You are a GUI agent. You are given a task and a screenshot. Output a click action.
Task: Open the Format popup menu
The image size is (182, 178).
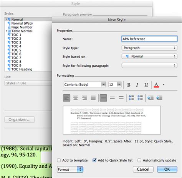tap(70, 170)
